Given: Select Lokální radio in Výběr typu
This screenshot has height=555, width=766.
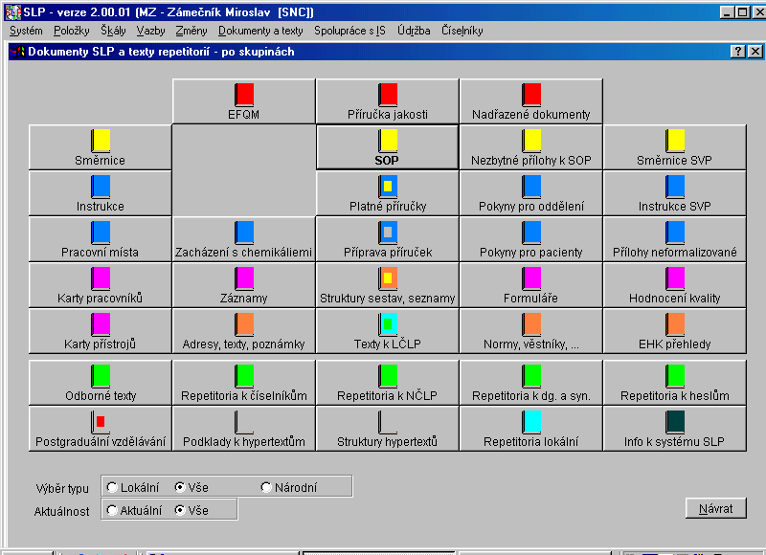Looking at the screenshot, I should [x=112, y=487].
